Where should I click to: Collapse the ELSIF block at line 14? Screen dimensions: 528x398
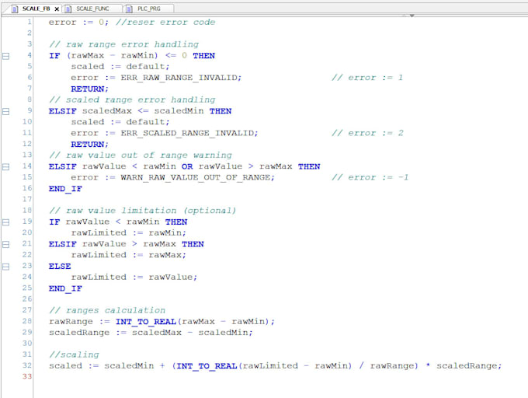(x=5, y=167)
